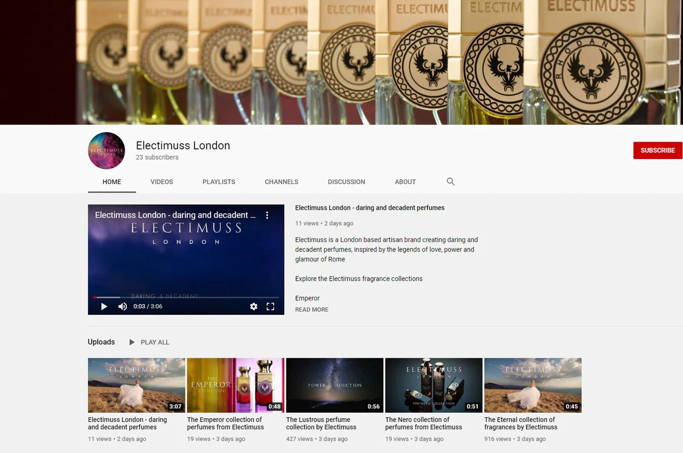
Task: Click featured video overlay title text
Action: (x=175, y=215)
